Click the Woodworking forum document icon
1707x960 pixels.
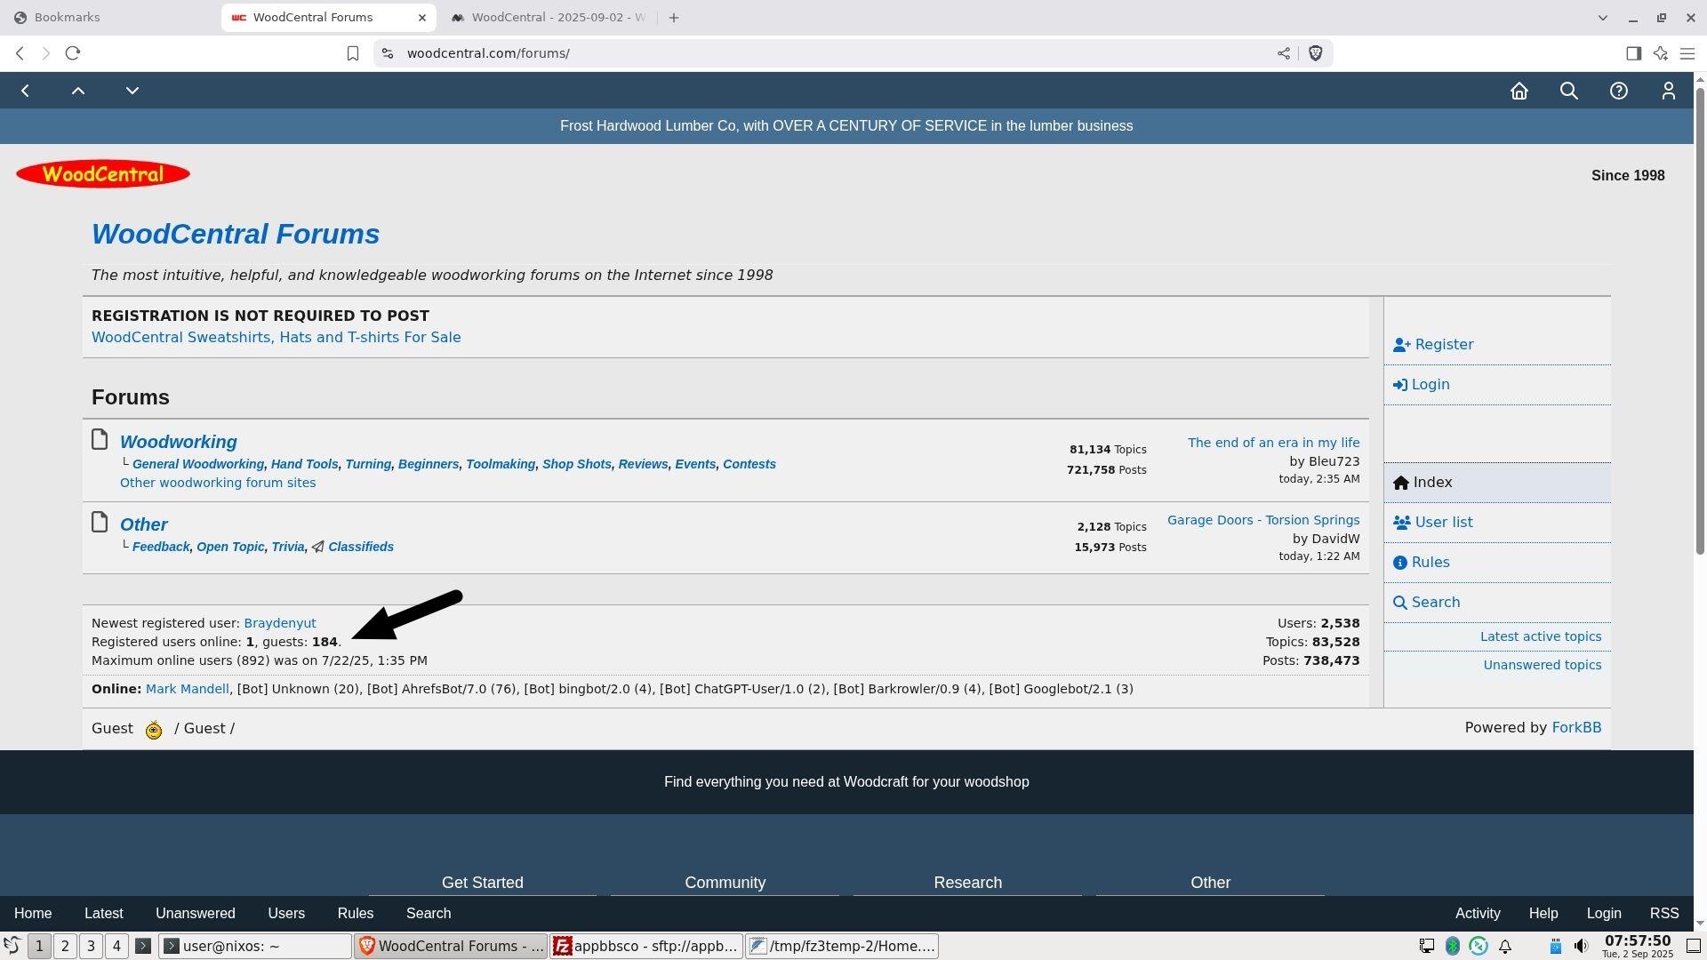point(100,439)
